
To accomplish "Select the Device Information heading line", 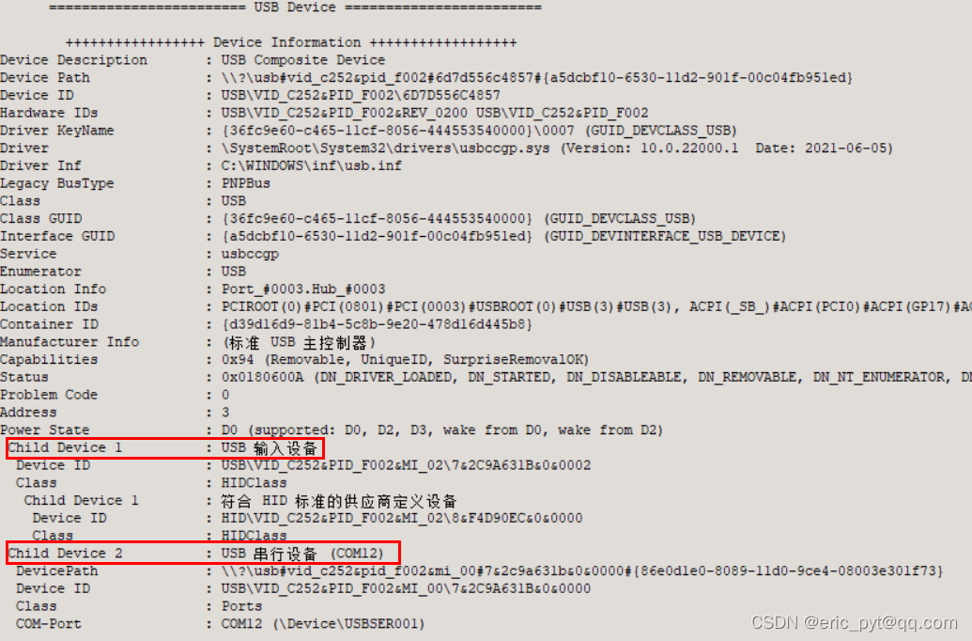I will pyautogui.click(x=291, y=43).
